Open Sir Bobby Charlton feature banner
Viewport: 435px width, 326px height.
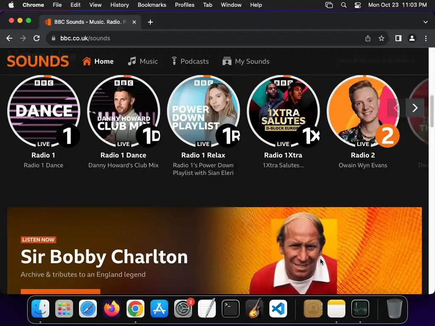click(x=215, y=250)
